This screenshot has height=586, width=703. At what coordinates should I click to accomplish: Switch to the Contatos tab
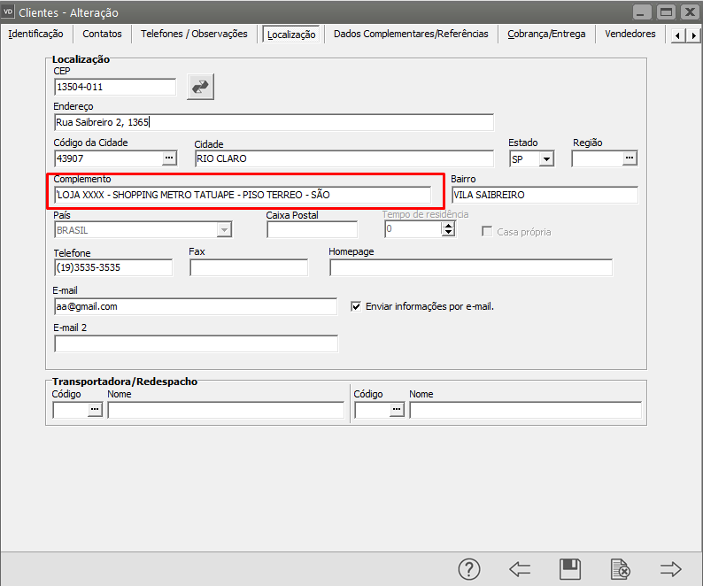click(x=102, y=34)
